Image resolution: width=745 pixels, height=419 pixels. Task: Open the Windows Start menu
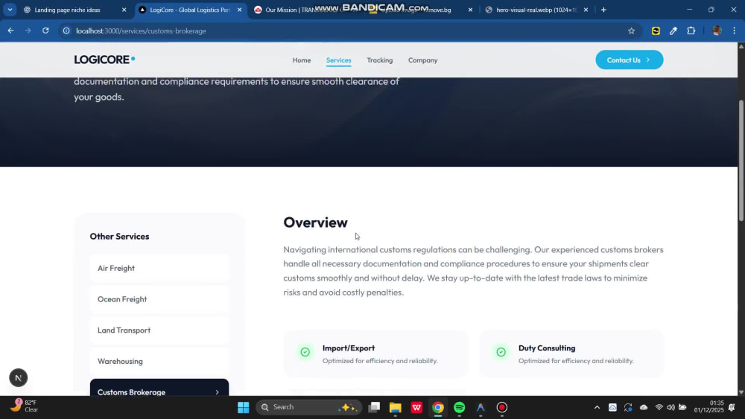244,407
